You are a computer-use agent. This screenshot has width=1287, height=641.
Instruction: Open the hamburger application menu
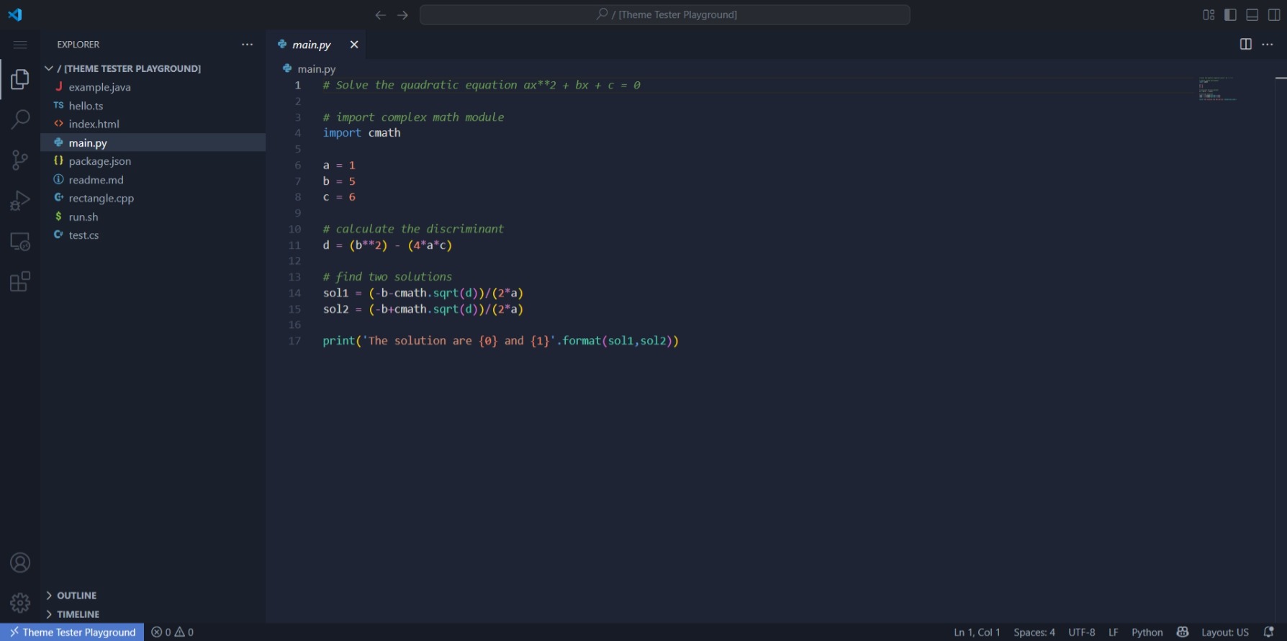click(20, 45)
